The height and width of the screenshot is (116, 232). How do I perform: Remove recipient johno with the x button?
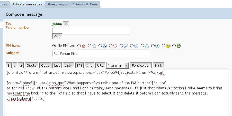(66, 24)
